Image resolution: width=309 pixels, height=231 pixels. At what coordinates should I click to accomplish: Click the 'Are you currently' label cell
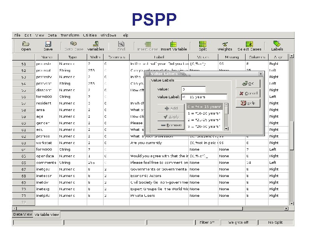point(159,143)
